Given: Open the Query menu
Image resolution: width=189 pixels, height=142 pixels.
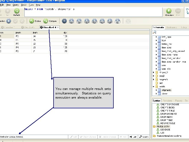Looking at the screenshot, I should point(16,5).
